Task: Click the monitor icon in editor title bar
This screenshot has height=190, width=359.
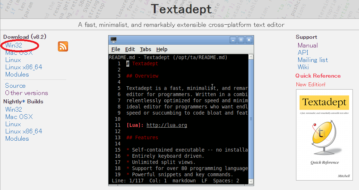Action: click(114, 40)
